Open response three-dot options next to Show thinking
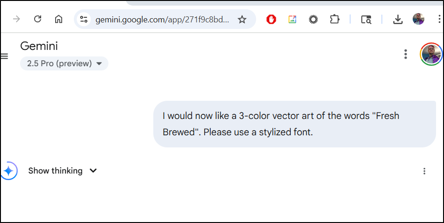 pos(424,171)
